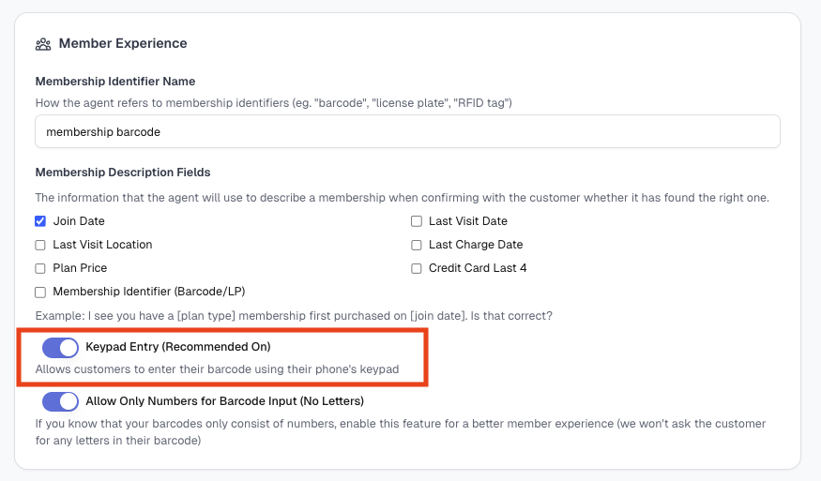Click the example sentence about join date
This screenshot has height=481, width=821.
coord(294,316)
